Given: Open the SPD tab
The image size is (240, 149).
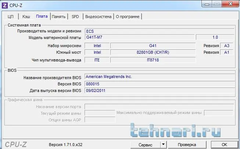Looking at the screenshot, I should (x=75, y=17).
